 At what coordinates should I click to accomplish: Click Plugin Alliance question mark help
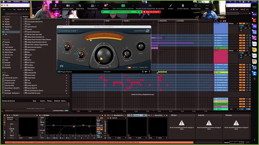149,72
